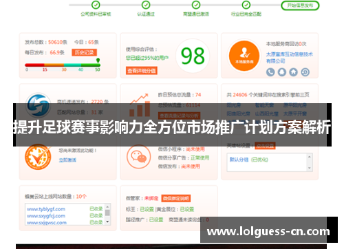Viewport: 344px width, 249px height.
Task: Open the 太原富库互动信息技术有限公司 company link
Action: tap(289, 58)
